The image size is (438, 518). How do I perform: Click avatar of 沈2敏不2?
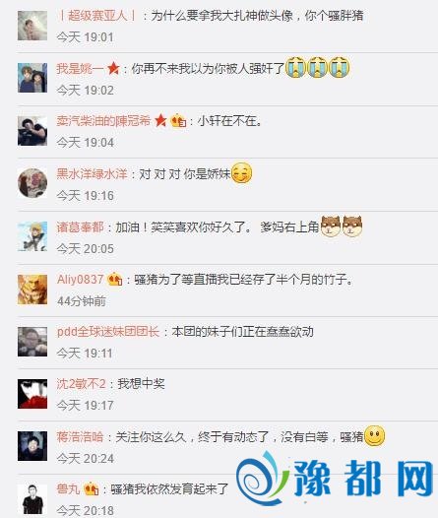click(x=32, y=394)
